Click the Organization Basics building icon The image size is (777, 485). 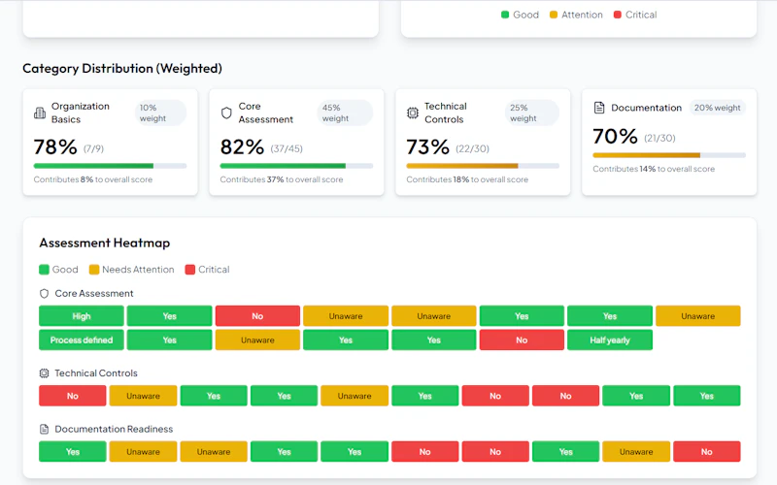(40, 113)
